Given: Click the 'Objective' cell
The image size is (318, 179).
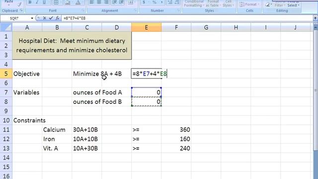Looking at the screenshot, I should point(27,74).
